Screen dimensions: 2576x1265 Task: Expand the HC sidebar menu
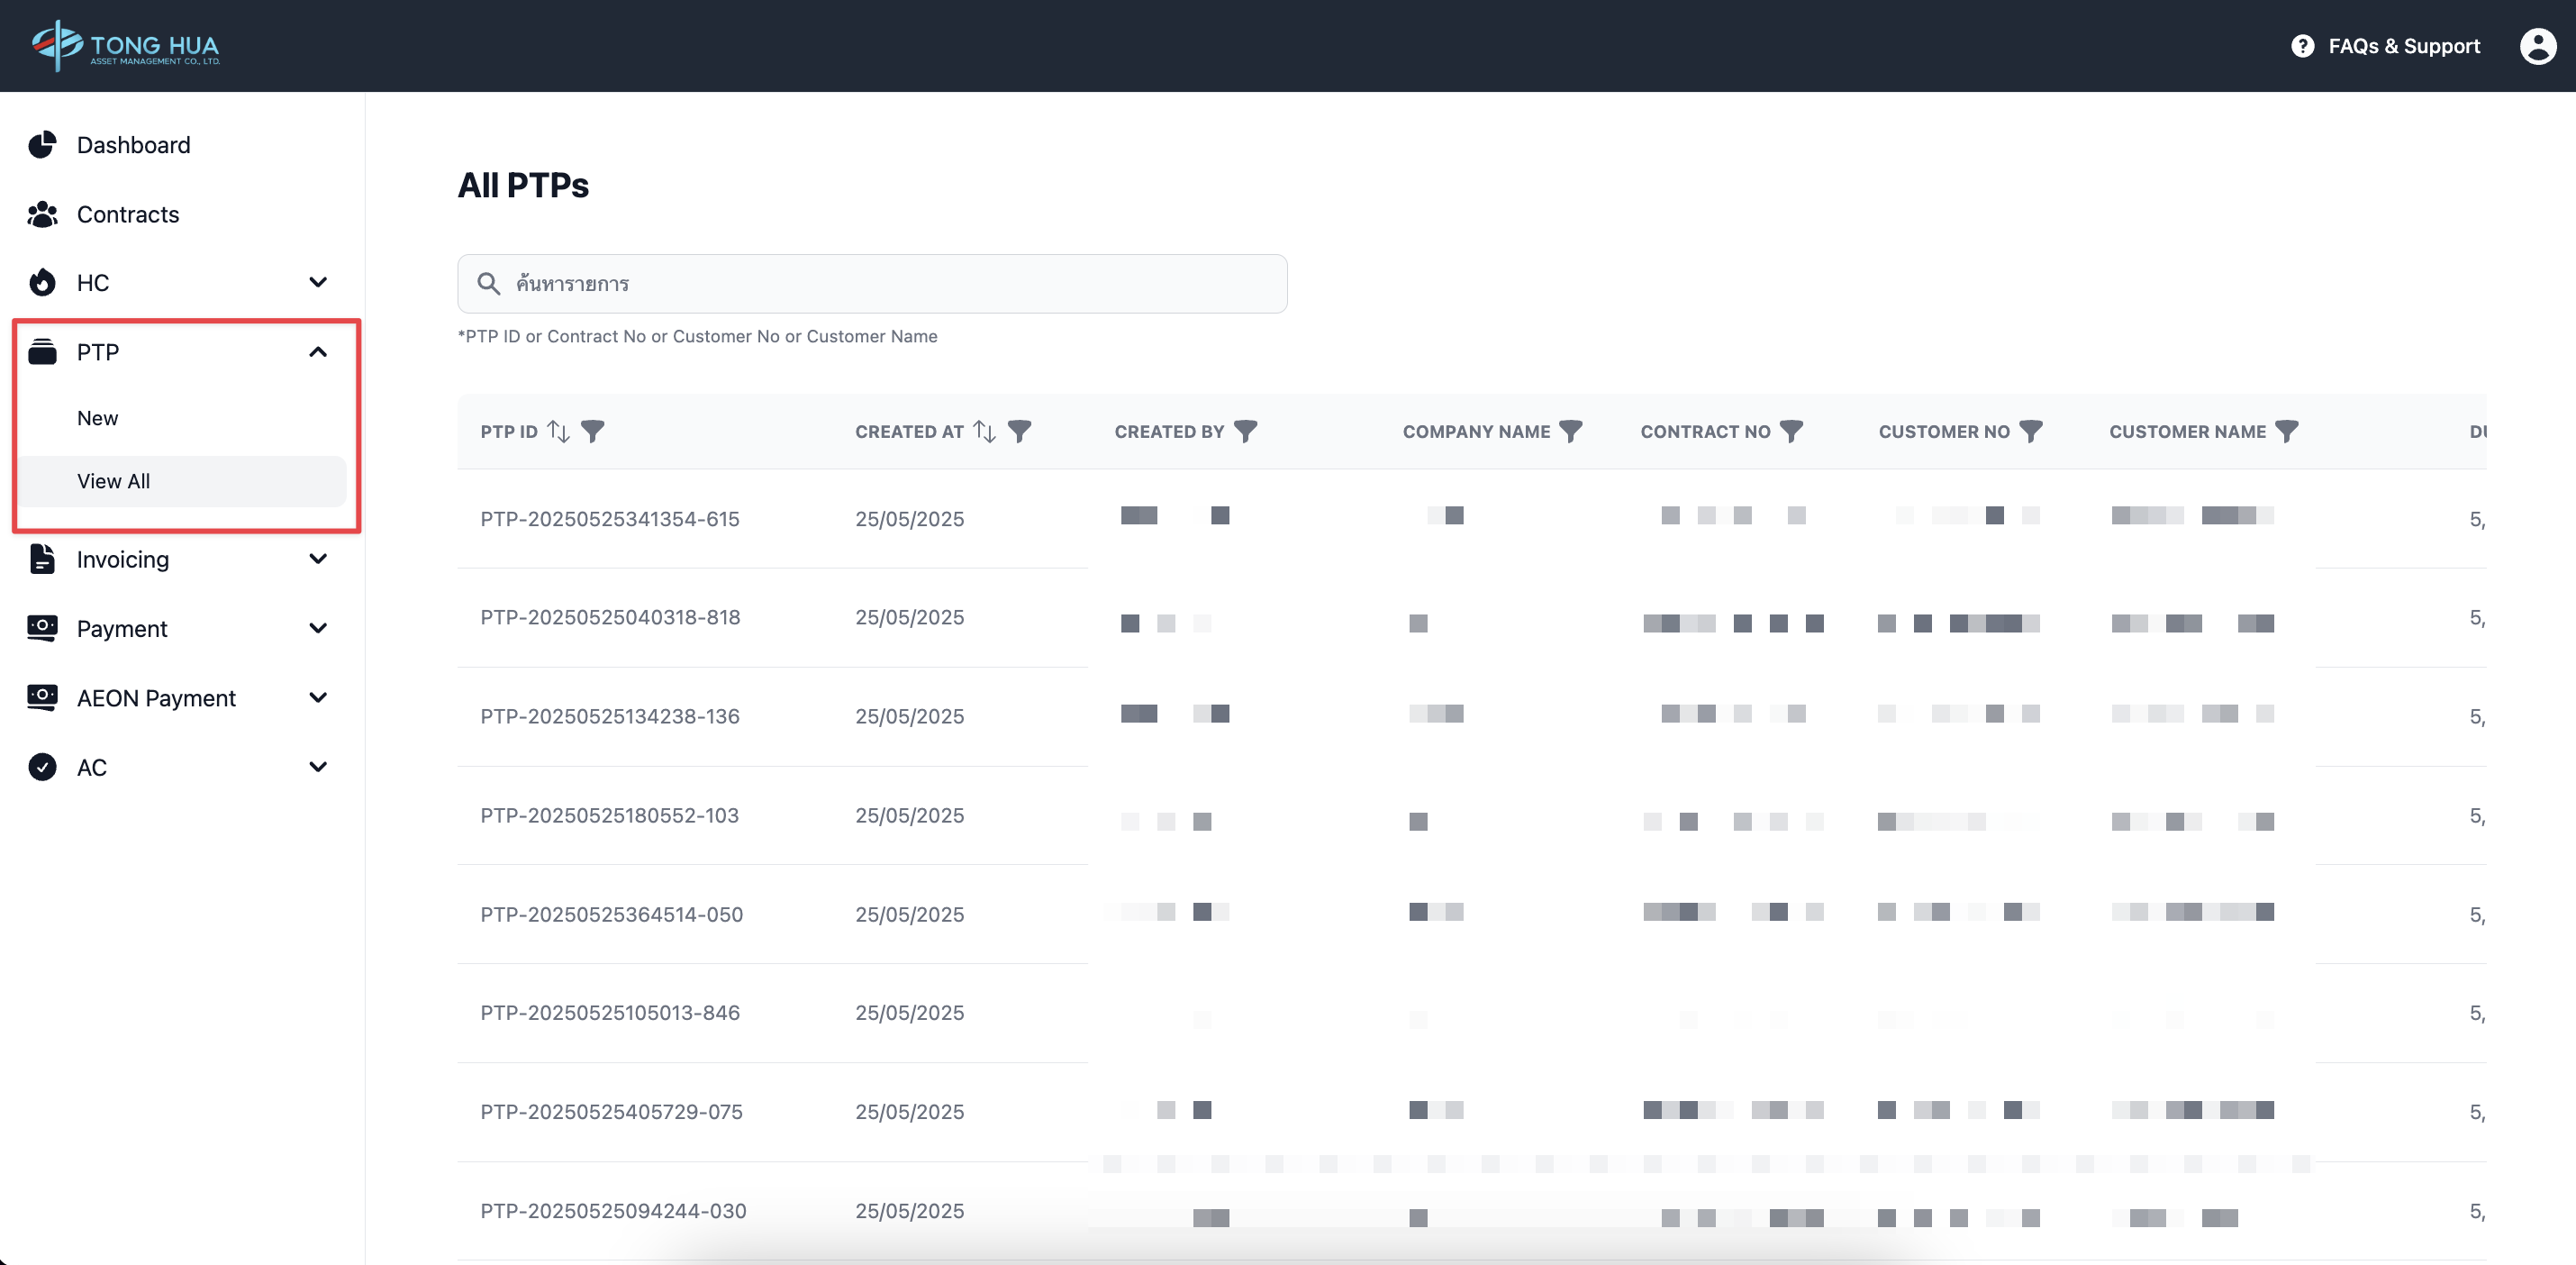pos(318,283)
